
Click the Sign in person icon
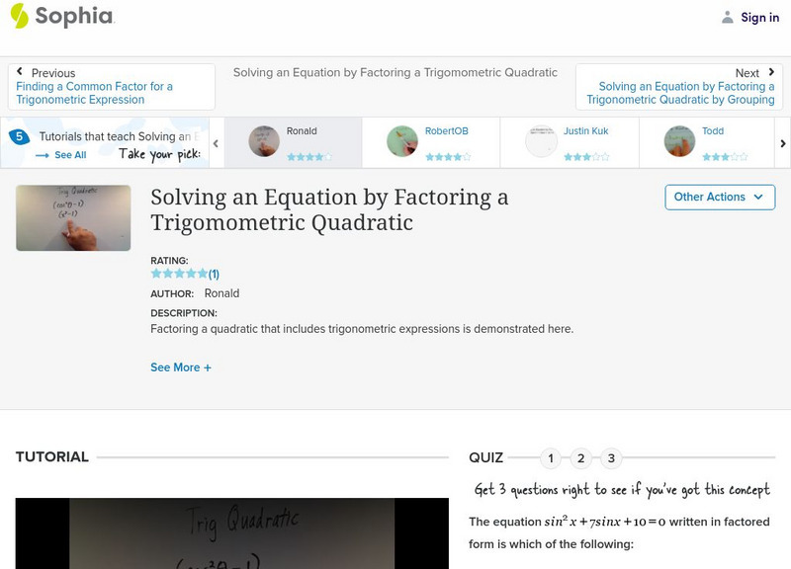(x=729, y=16)
